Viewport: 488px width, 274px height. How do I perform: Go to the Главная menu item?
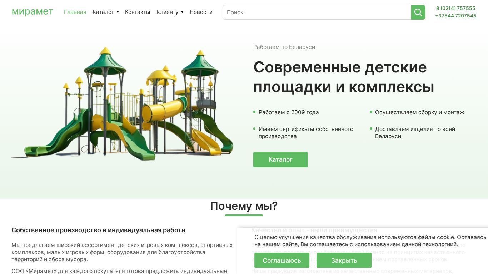[x=75, y=12]
